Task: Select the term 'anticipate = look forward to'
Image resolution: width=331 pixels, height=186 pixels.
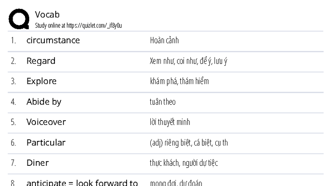Action: (x=82, y=183)
